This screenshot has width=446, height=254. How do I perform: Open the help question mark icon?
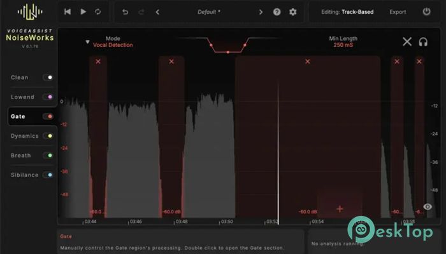277,12
